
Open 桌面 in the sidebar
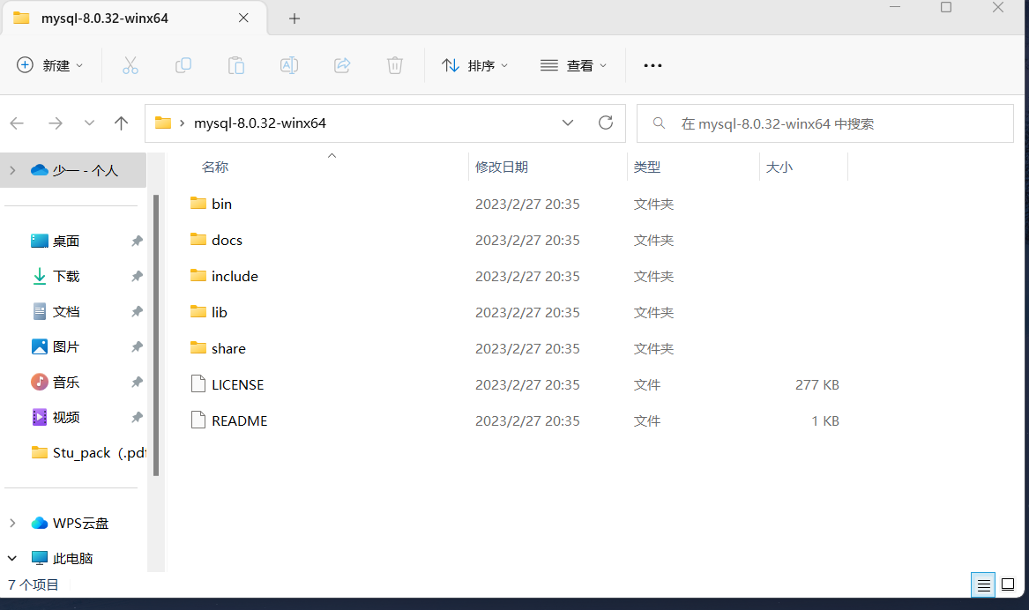click(65, 241)
